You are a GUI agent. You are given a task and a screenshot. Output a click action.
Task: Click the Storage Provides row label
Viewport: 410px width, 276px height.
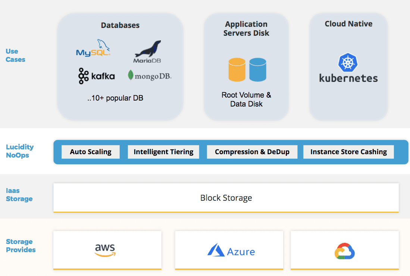(21, 245)
